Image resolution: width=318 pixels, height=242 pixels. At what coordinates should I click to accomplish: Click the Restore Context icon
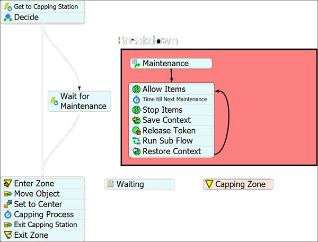click(136, 151)
